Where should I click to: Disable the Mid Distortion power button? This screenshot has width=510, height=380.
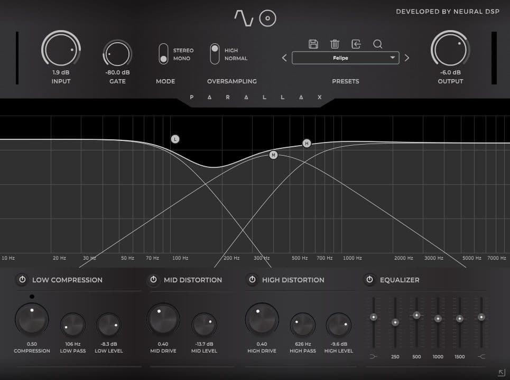coord(154,280)
